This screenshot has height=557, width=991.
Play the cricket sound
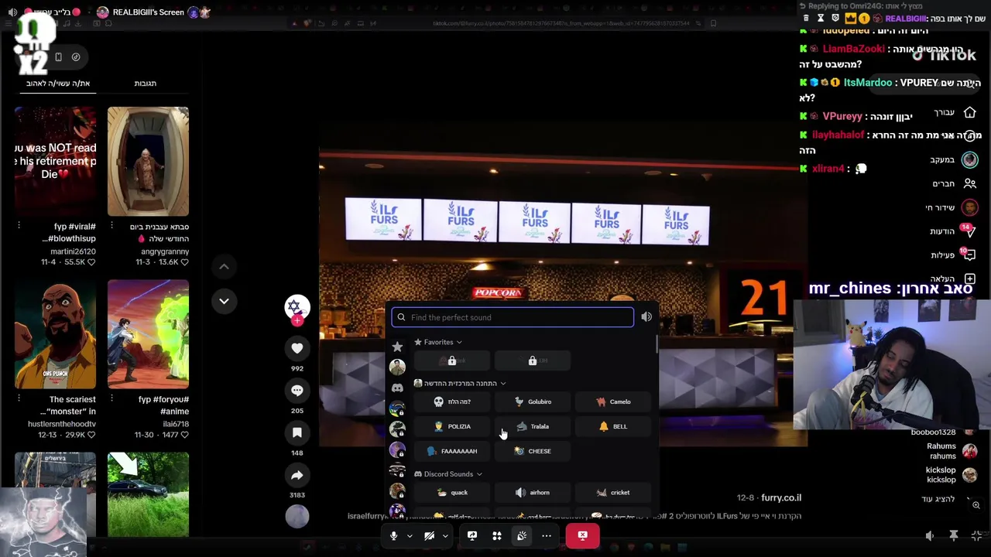click(x=613, y=492)
